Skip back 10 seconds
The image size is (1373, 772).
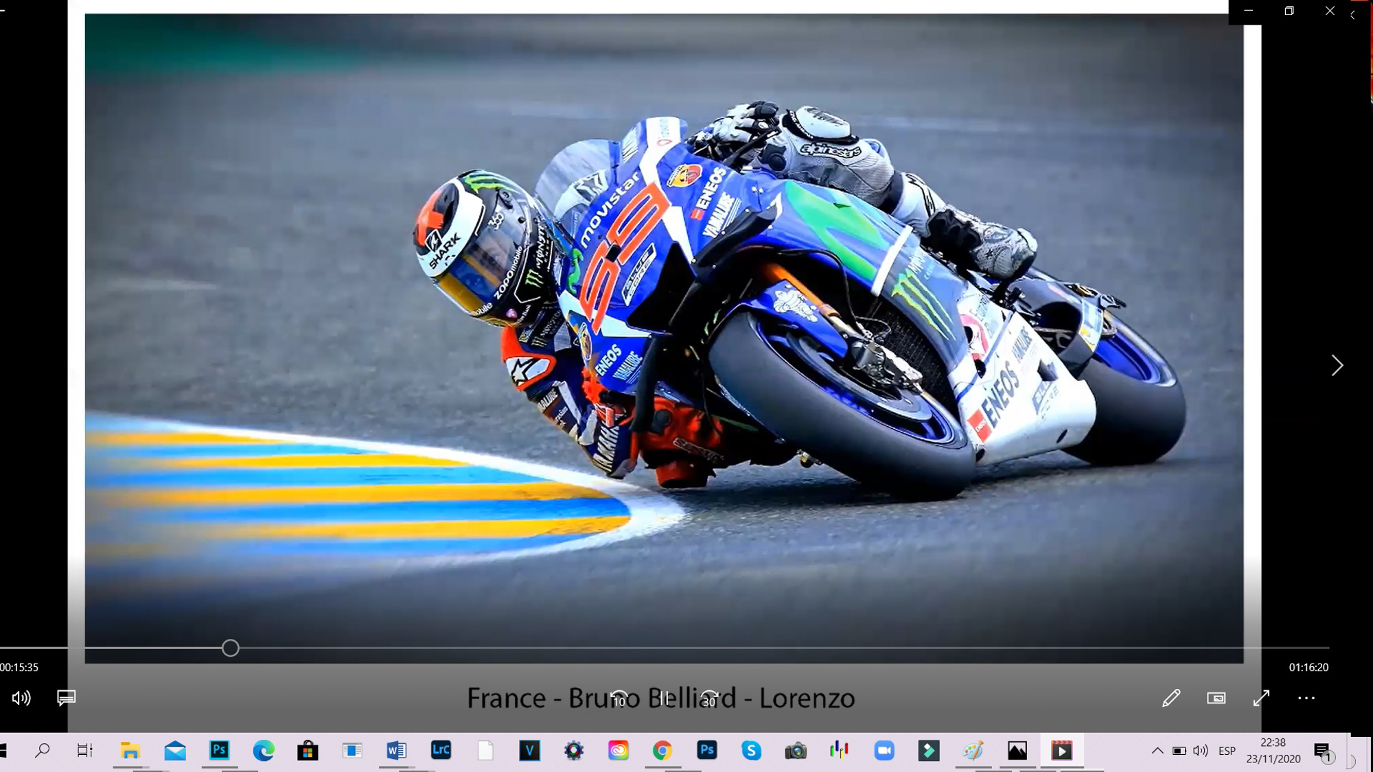(619, 699)
